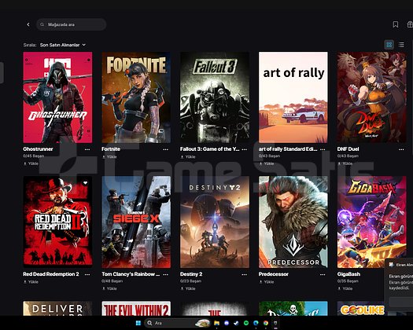Open Fortnite three-dot options menu
Image resolution: width=413 pixels, height=330 pixels.
pos(165,149)
